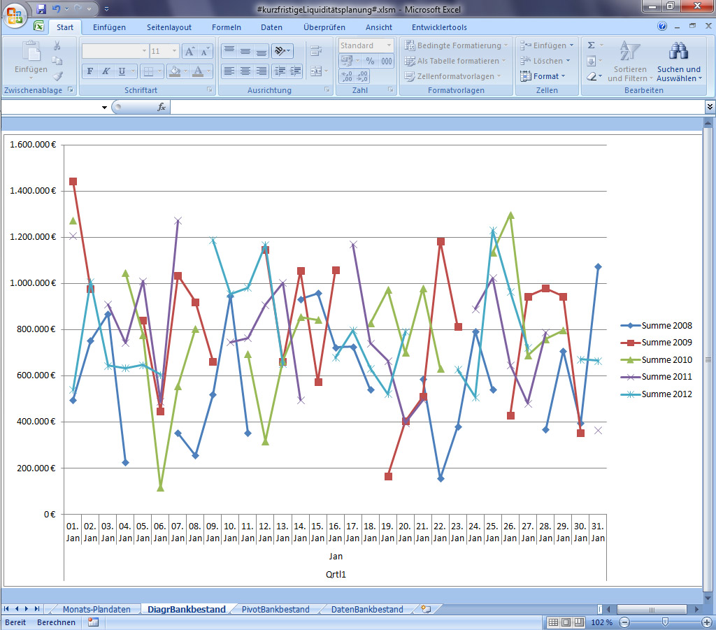This screenshot has height=630, width=716.
Task: Open the font name dropdown
Action: (x=144, y=51)
